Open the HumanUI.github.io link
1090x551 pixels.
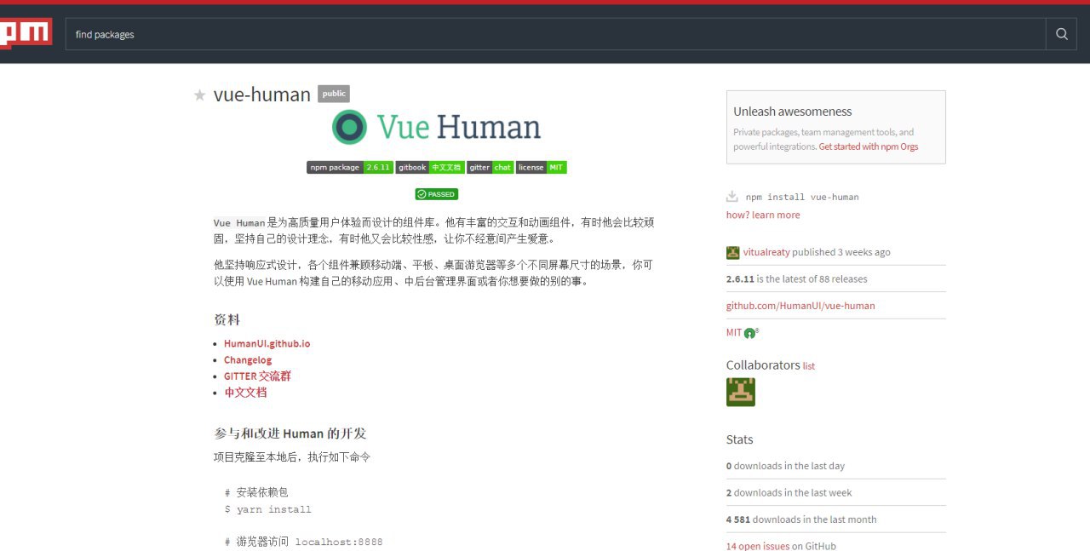coord(267,343)
